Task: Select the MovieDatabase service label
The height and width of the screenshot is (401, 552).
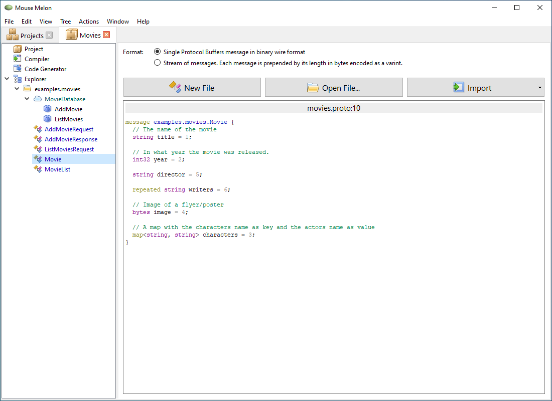Action: point(65,99)
